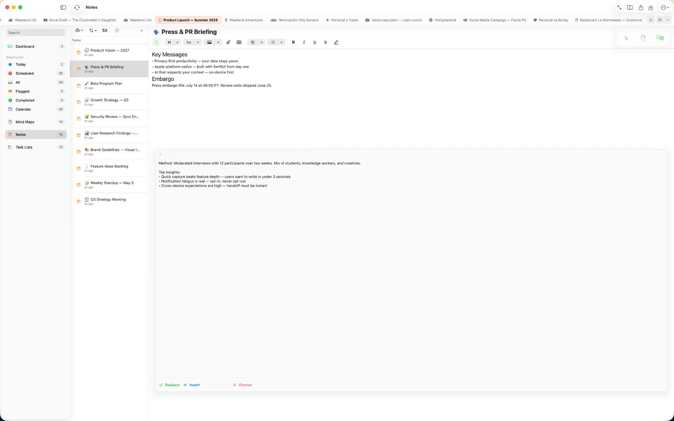Click the green note document icon
Screen dimensions: 674x421
157,42
